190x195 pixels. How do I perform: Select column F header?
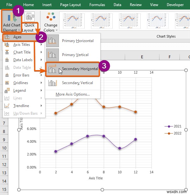tap(170, 57)
